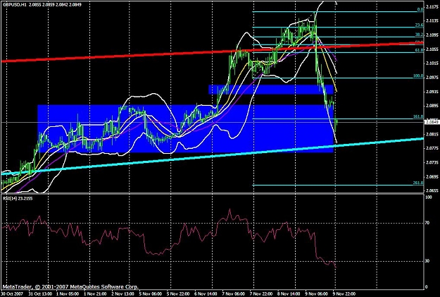
Task: Click the 6 Nov 14:00 time label
Action: 206,294
